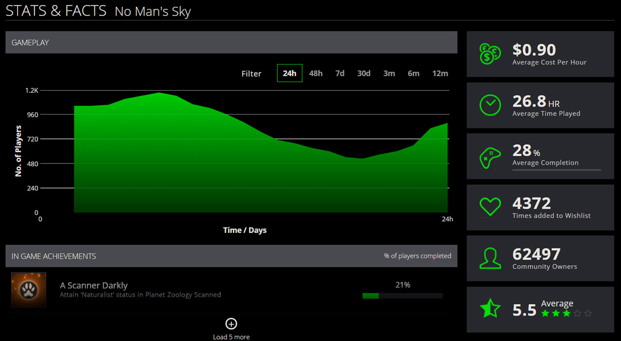The width and height of the screenshot is (621, 341).
Task: Show the 12m player history
Action: click(440, 73)
